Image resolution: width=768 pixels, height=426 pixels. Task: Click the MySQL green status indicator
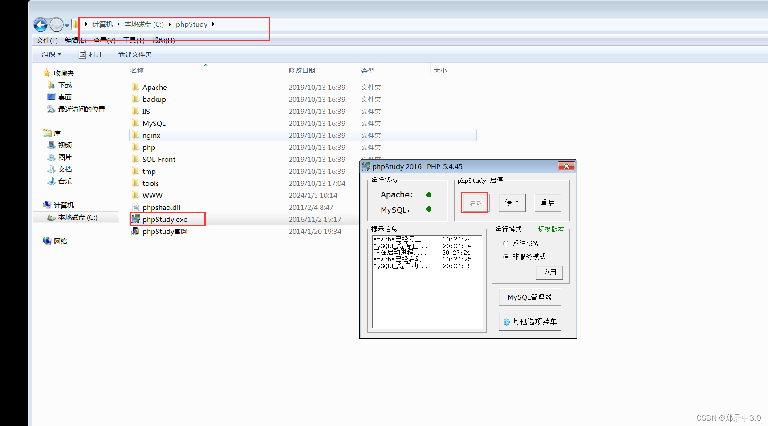tap(429, 209)
